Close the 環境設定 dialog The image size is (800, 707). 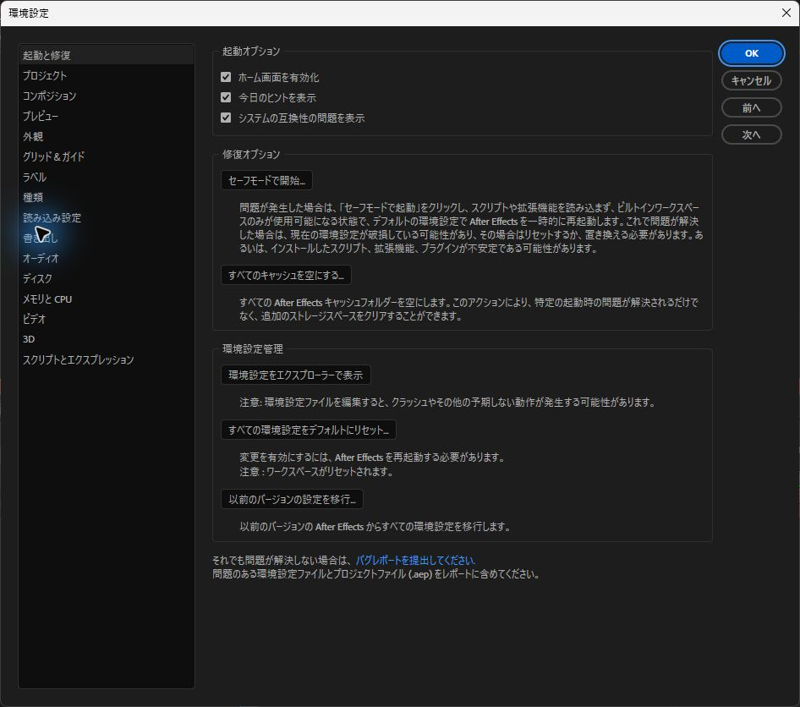tap(786, 13)
